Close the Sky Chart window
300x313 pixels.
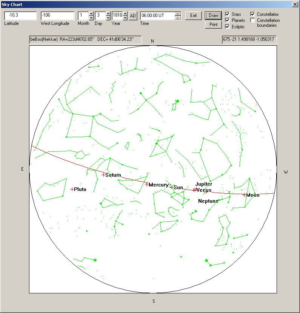coord(295,4)
